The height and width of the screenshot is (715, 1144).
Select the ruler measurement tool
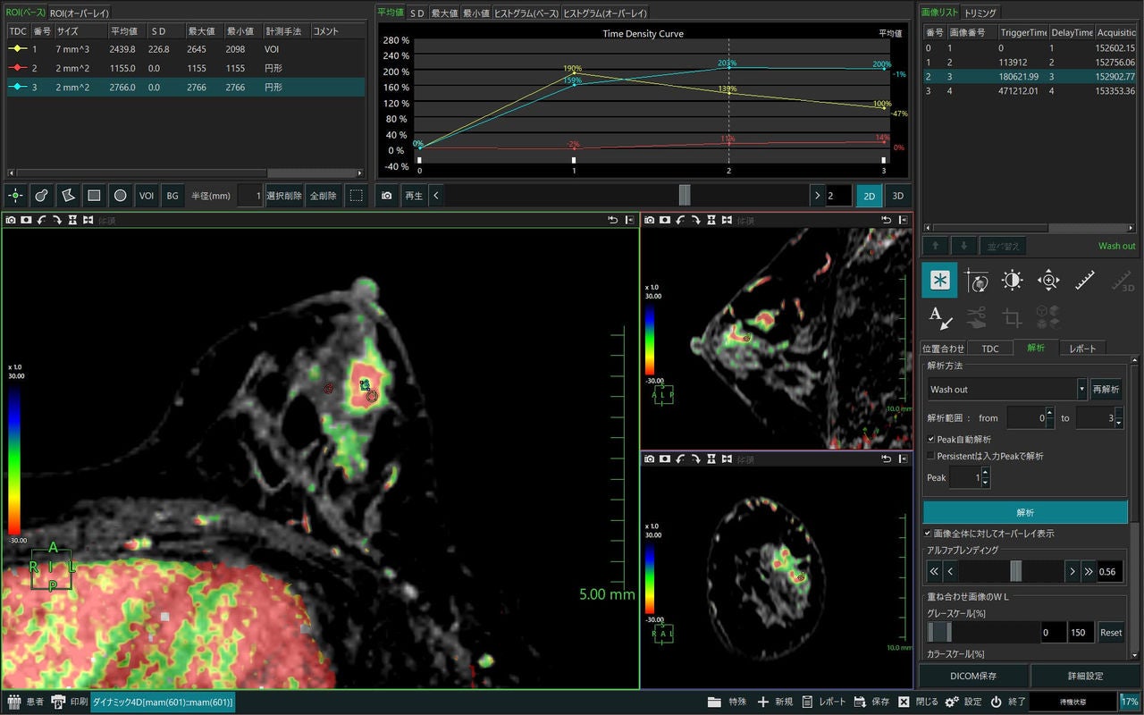1084,281
